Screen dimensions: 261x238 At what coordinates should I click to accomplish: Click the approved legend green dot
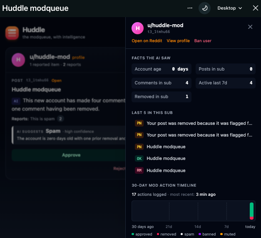tap(133, 234)
